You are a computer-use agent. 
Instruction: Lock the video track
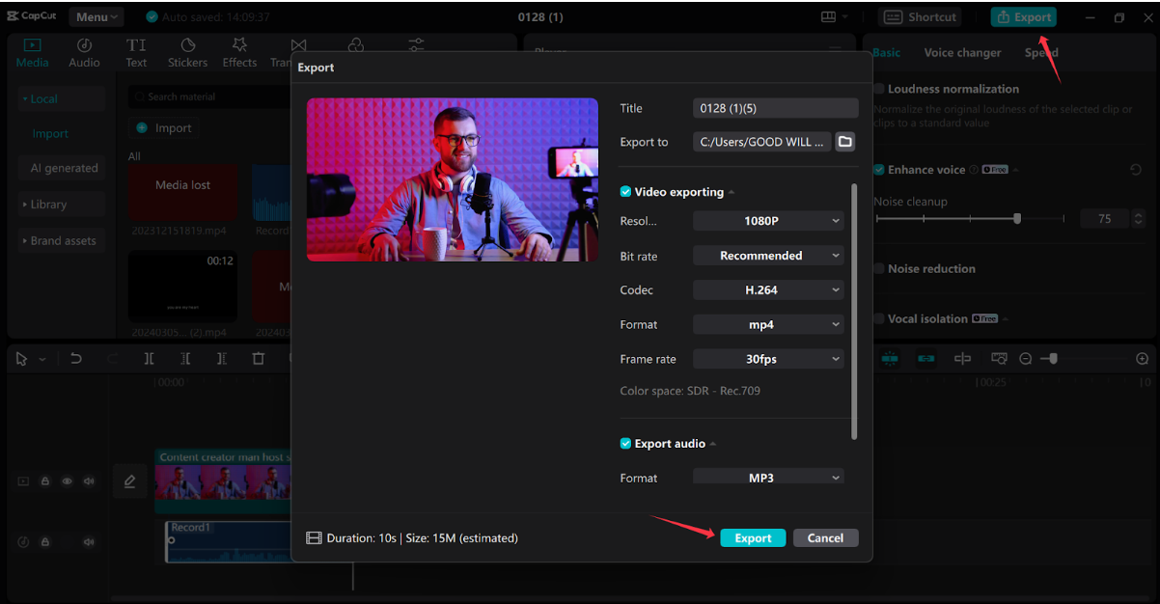(x=45, y=480)
